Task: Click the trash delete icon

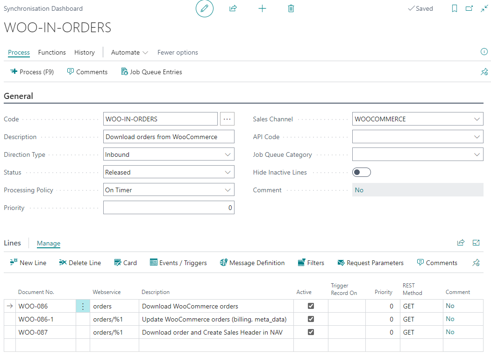Action: pyautogui.click(x=291, y=8)
